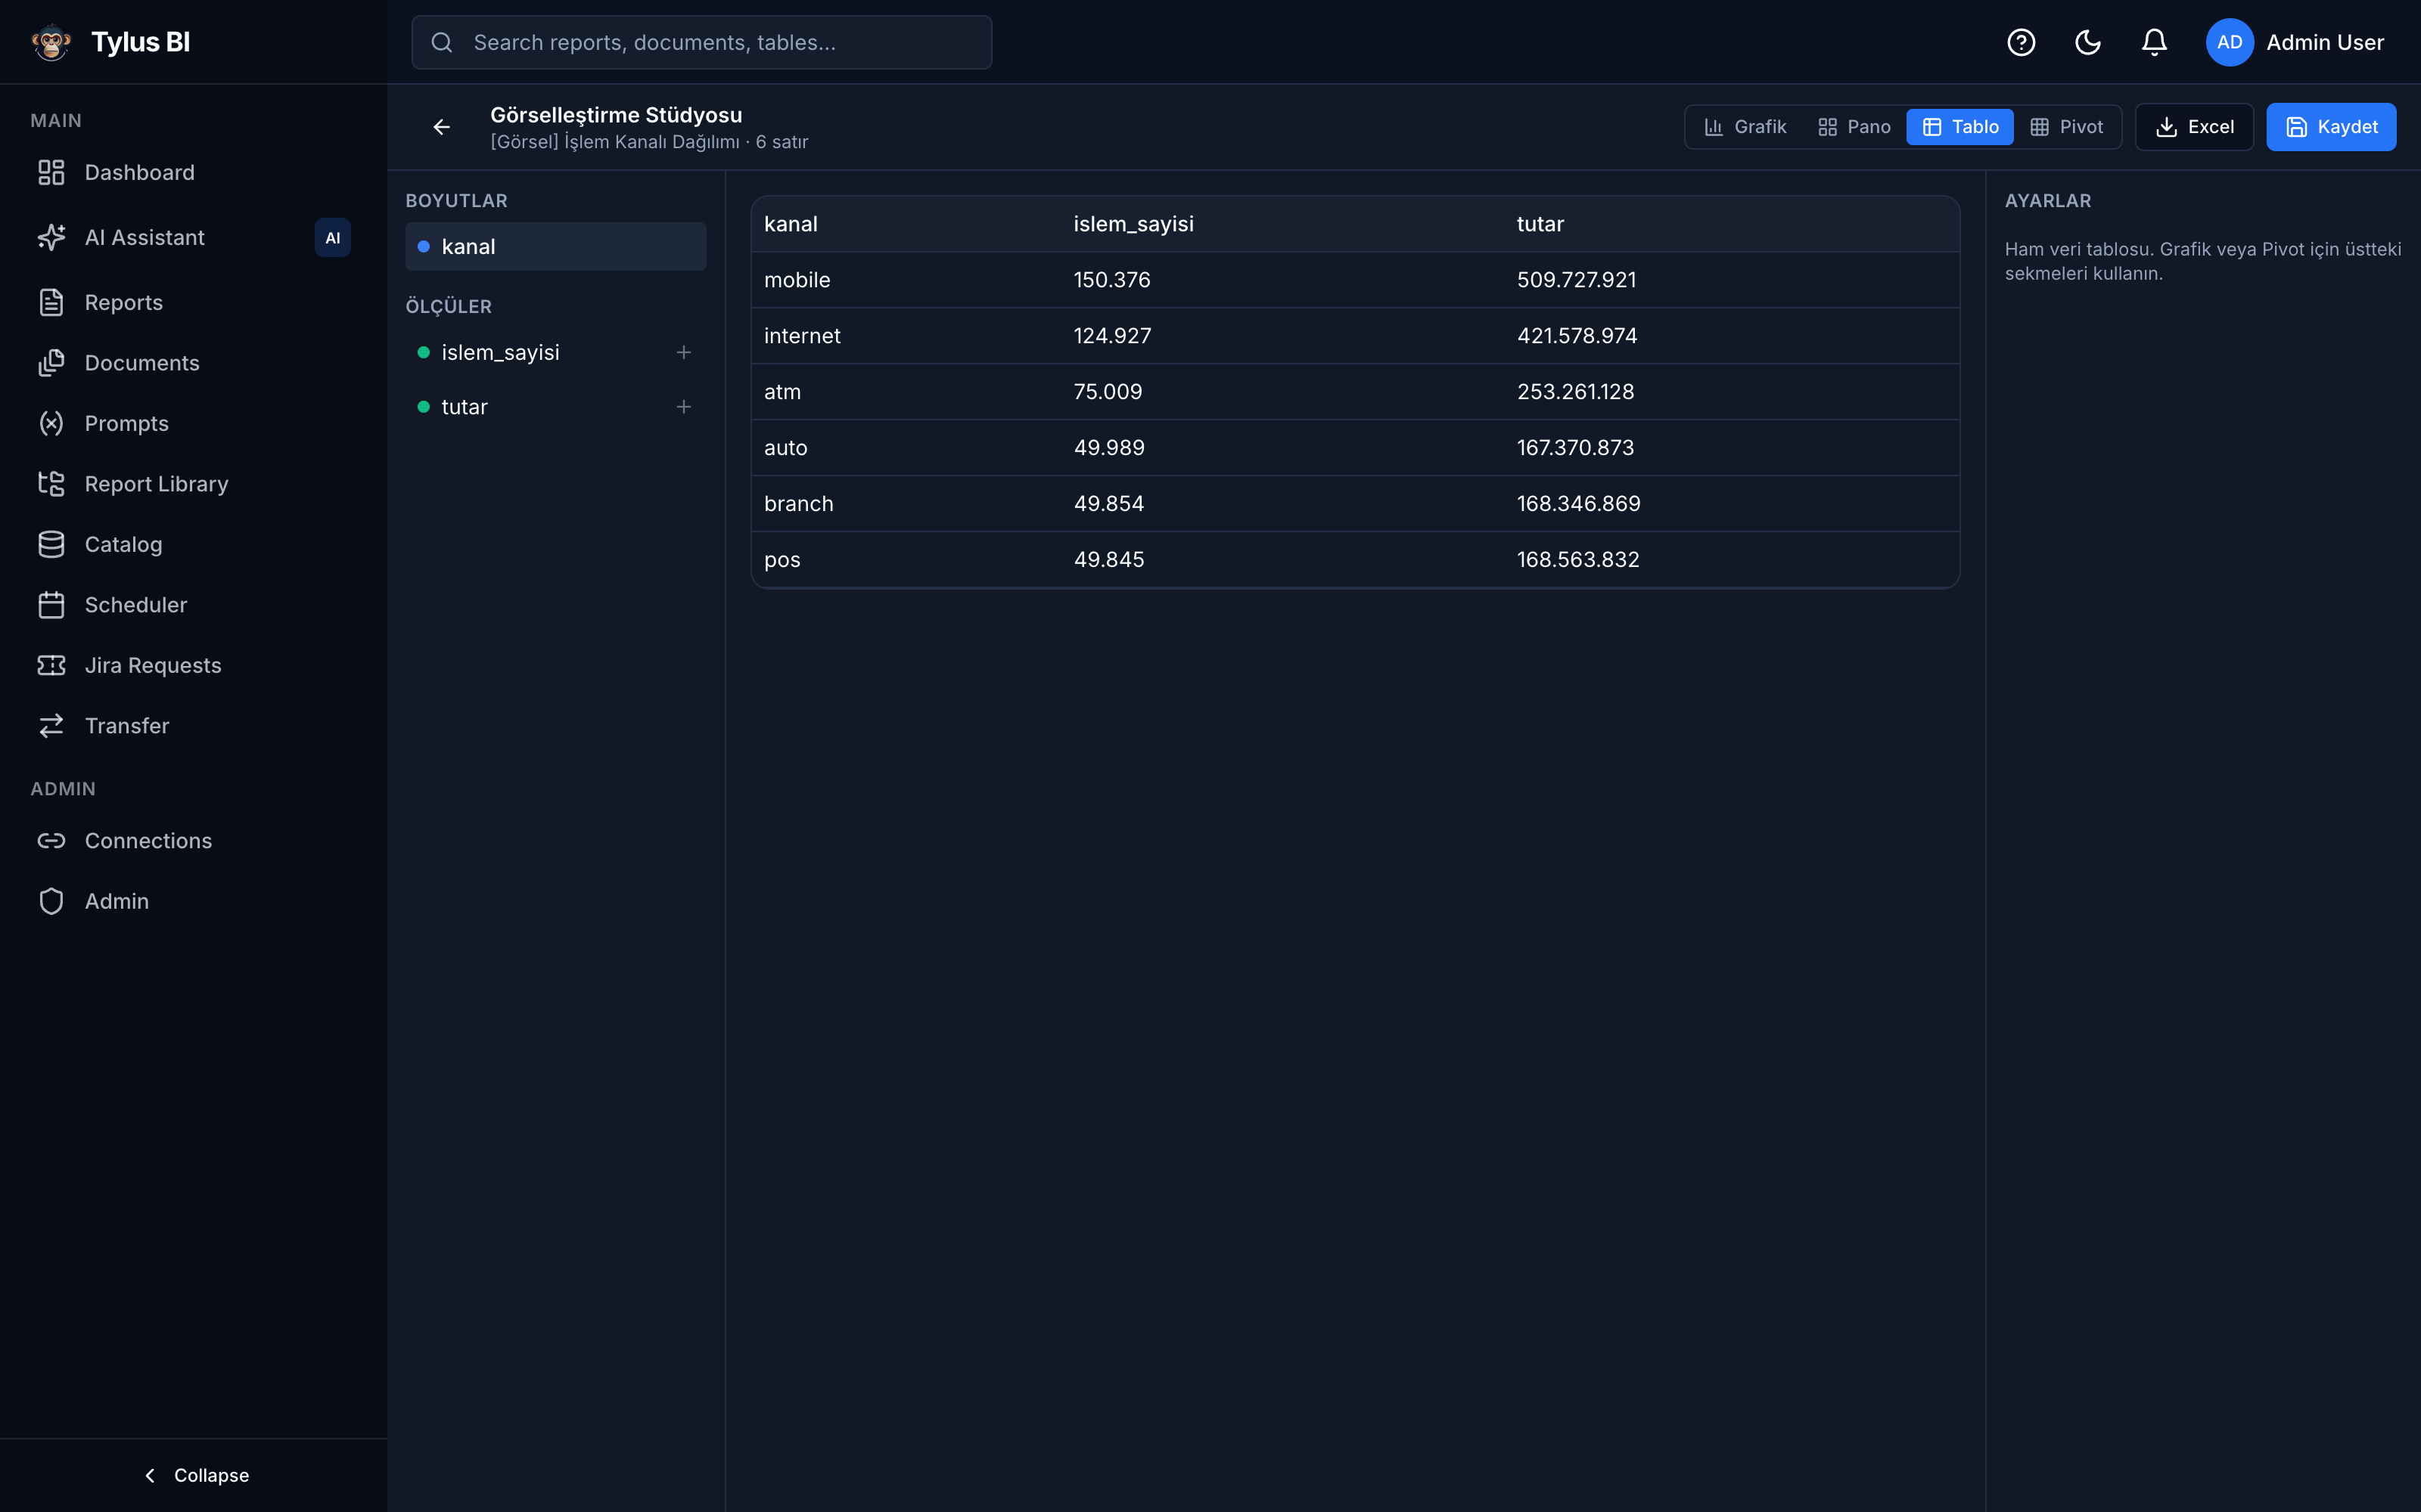This screenshot has height=1512, width=2421.
Task: Click the Dashboard sidebar icon
Action: (x=51, y=172)
